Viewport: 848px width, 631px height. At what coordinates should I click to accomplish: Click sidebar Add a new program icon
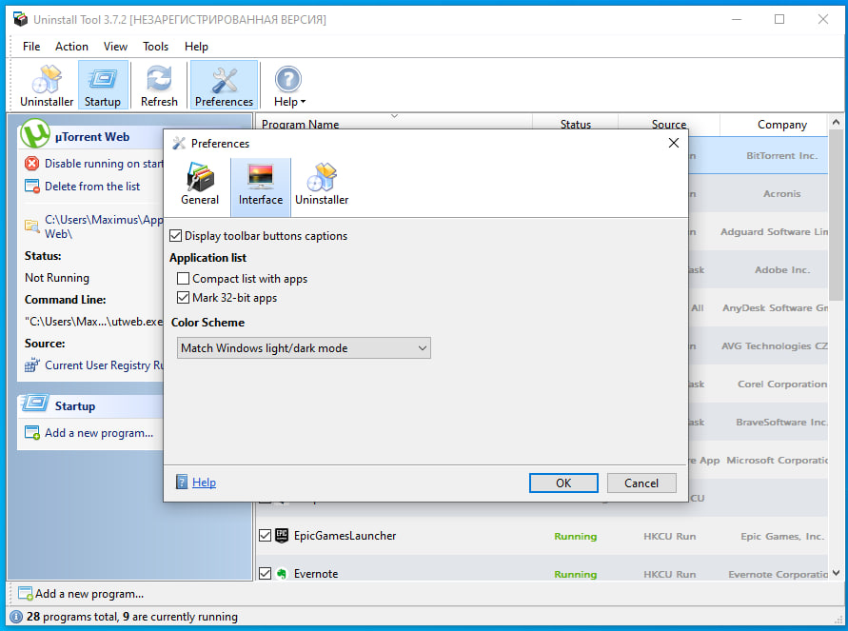(32, 433)
